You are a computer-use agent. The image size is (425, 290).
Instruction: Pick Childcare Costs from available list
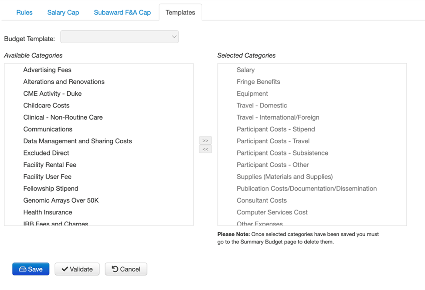(47, 105)
